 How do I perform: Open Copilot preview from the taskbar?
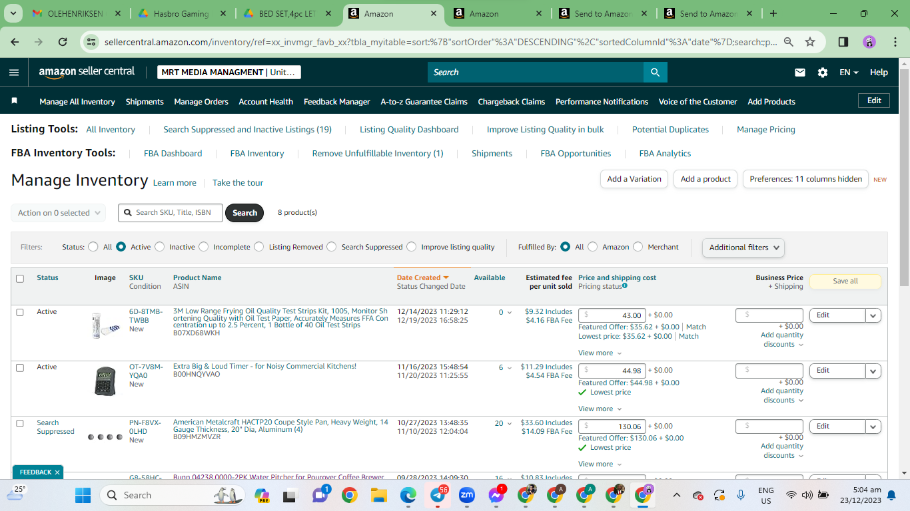click(262, 495)
